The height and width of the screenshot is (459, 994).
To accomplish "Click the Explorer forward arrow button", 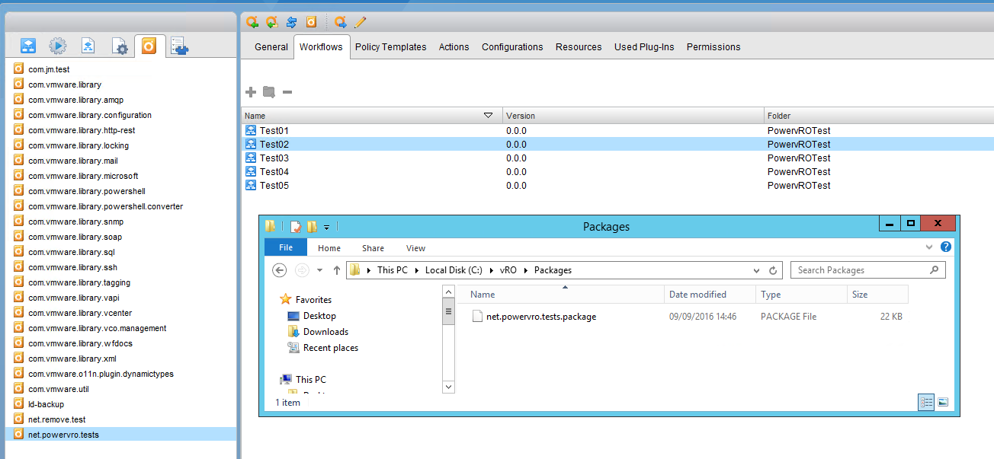I will (302, 270).
